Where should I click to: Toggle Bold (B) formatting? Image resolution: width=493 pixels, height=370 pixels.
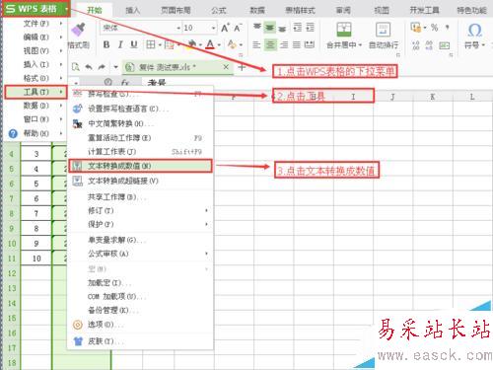(x=106, y=44)
